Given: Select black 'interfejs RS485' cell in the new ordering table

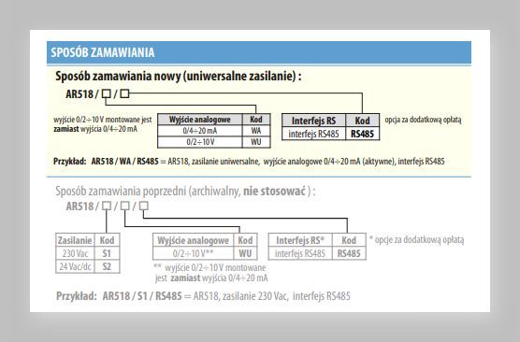Looking at the screenshot, I should (x=313, y=134).
